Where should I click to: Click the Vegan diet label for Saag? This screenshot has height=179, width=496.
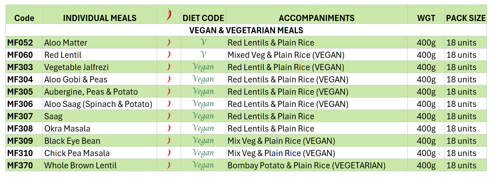pyautogui.click(x=203, y=116)
